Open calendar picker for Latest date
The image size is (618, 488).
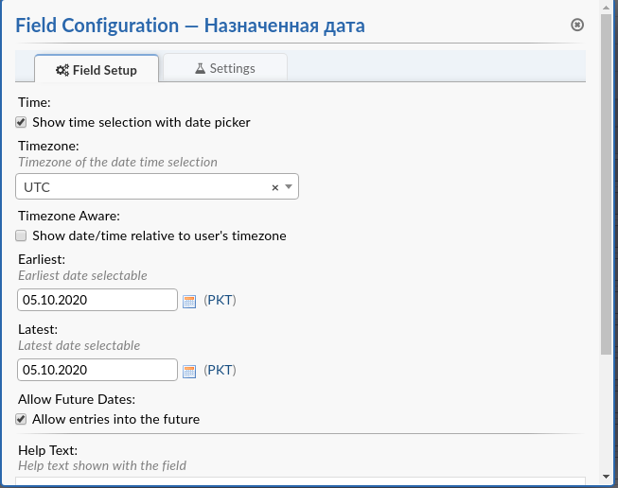189,372
